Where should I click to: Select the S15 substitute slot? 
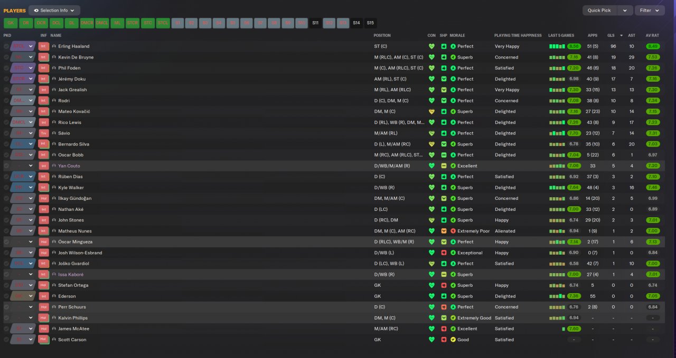(370, 23)
